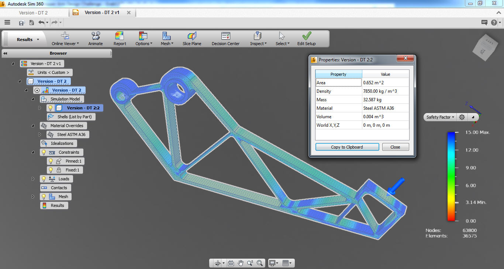The image size is (504, 269).
Task: Click the Undo arrow
Action: tap(41, 23)
